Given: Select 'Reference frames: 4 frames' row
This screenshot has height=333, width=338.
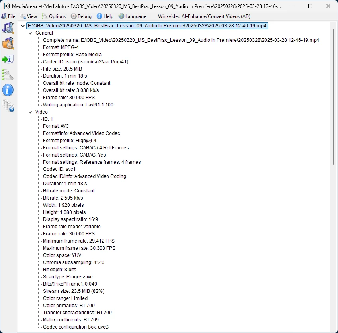Looking at the screenshot, I should pos(92,162).
